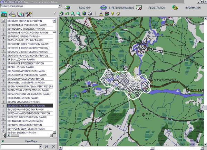Select BORODINSKOE VYBORGSKIY RAYON row
The image size is (207, 150).
click(30, 25)
